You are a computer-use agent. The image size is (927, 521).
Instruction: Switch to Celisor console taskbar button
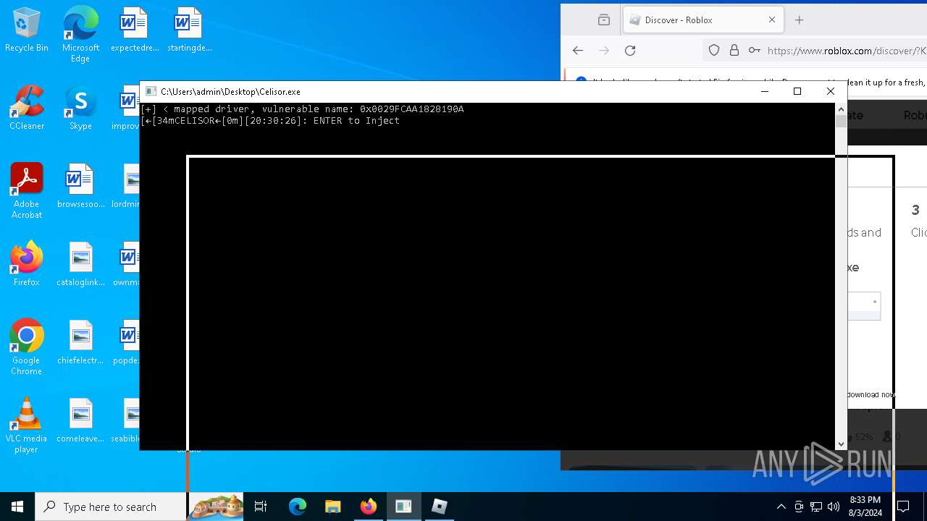(403, 507)
